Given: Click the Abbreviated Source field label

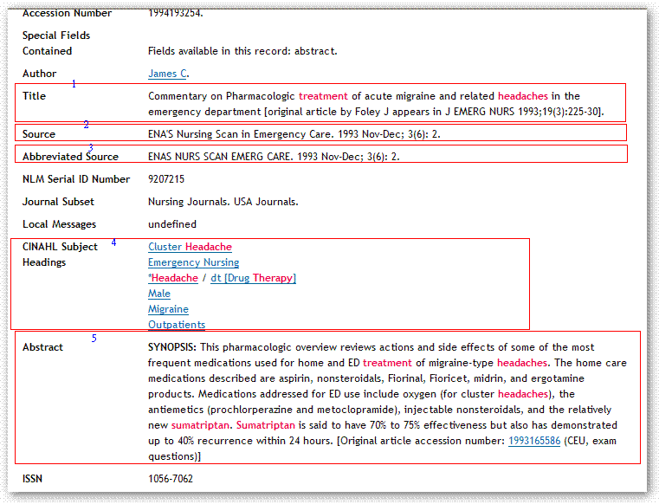Looking at the screenshot, I should (70, 157).
